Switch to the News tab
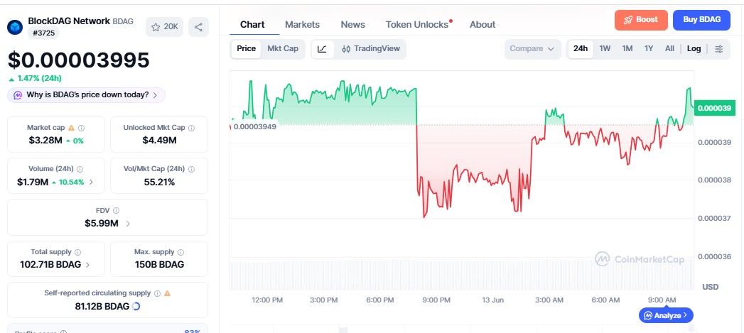The image size is (744, 333). [353, 25]
